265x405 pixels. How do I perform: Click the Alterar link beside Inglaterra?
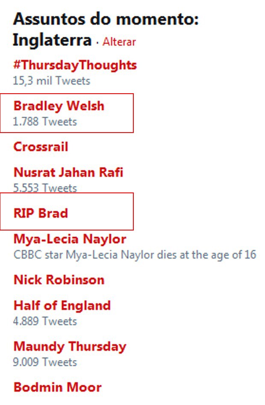119,41
